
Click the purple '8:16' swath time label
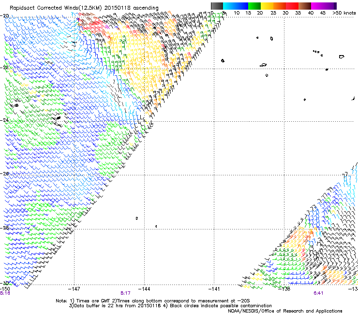pyautogui.click(x=5, y=293)
